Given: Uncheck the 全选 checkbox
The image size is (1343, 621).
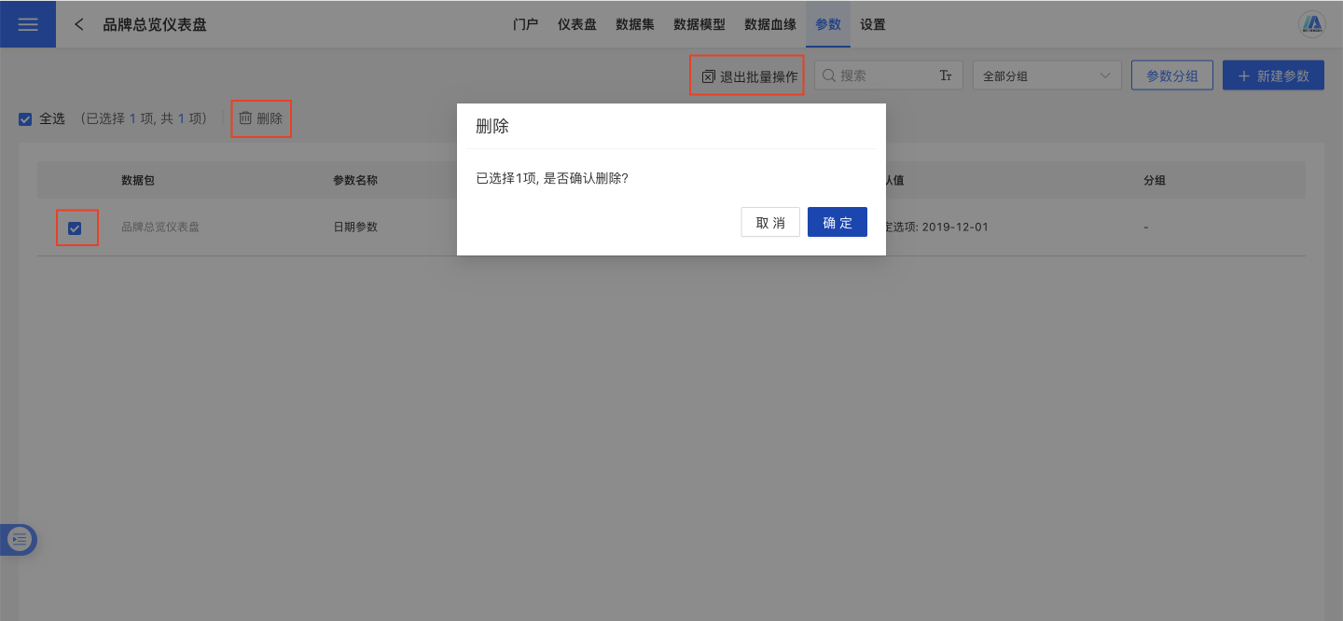Looking at the screenshot, I should 25,119.
